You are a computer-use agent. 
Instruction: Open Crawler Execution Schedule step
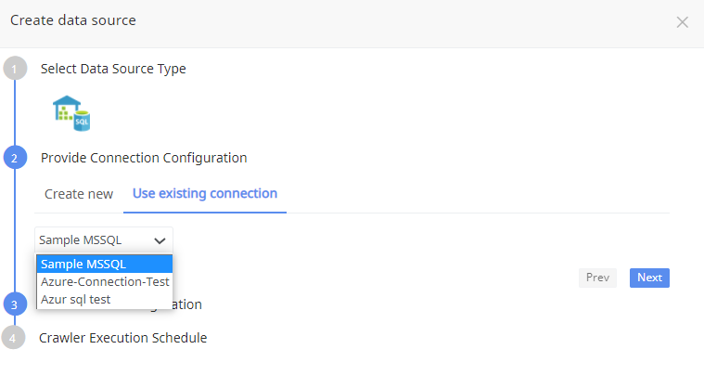point(123,338)
